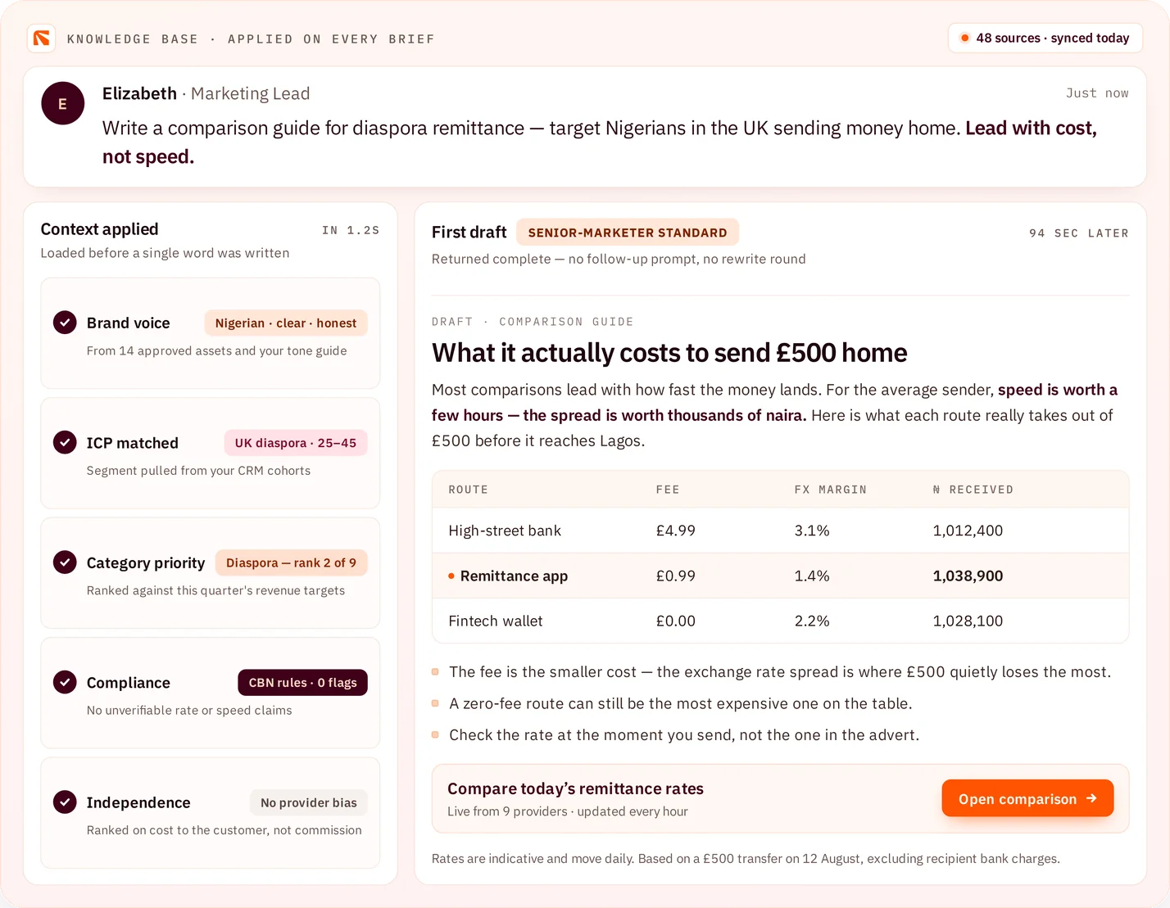1170x908 pixels.
Task: Click the Independence card title
Action: pos(138,803)
